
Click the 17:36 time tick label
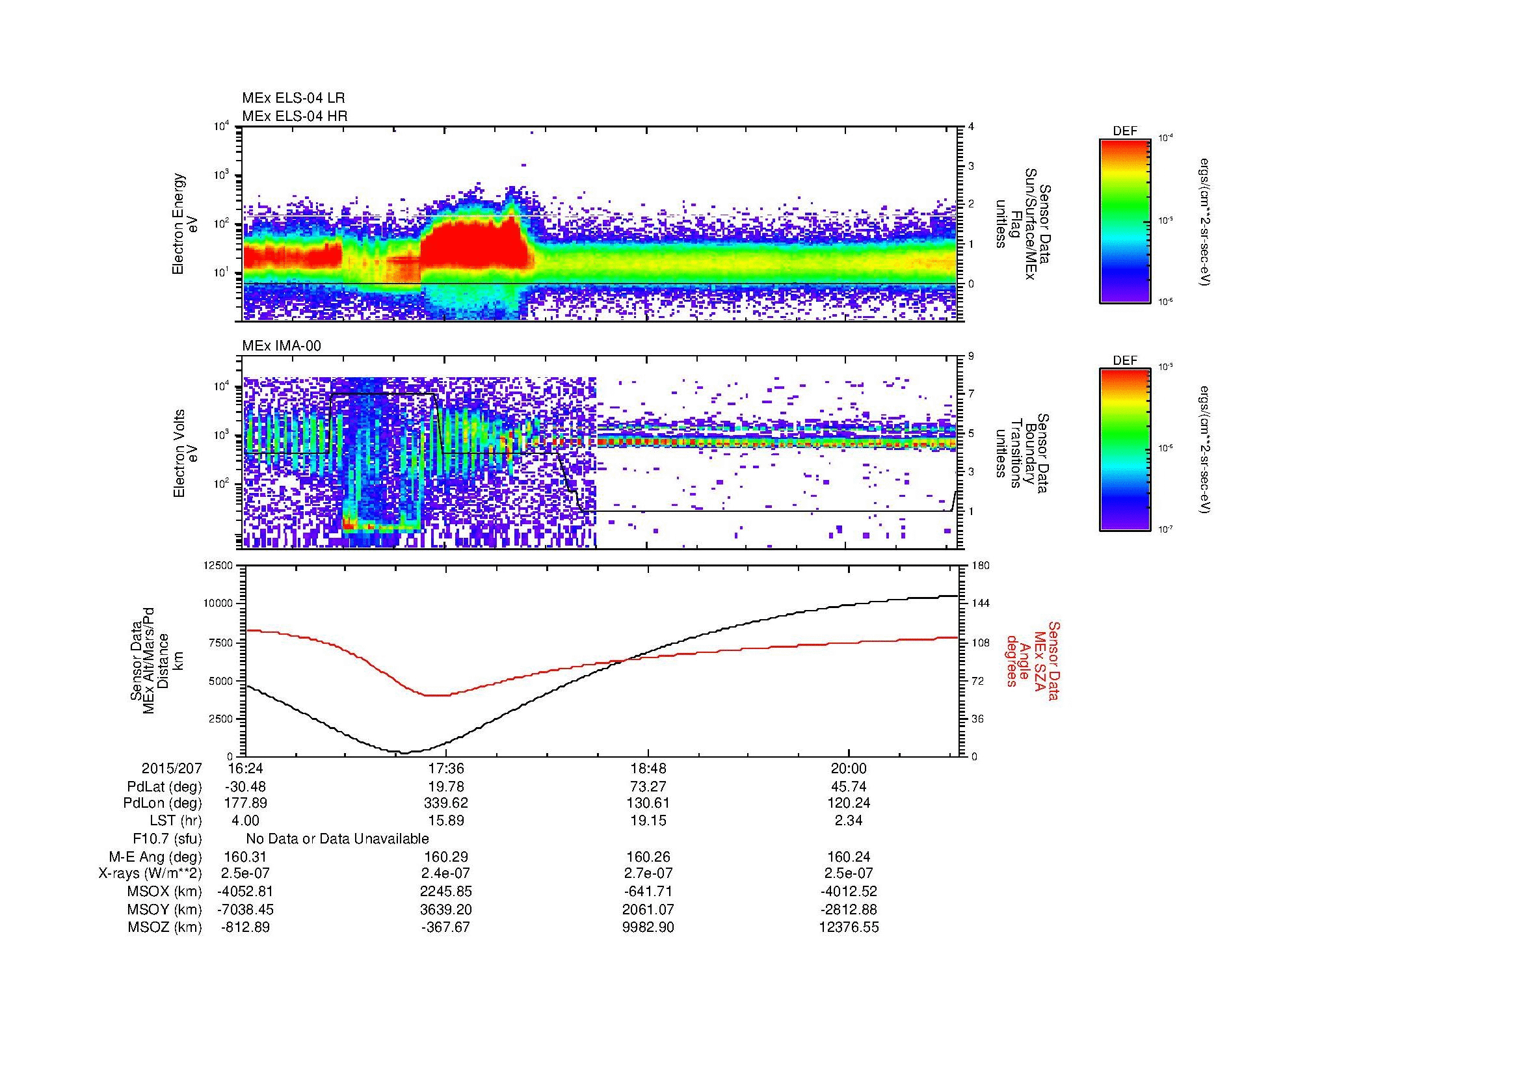[446, 769]
